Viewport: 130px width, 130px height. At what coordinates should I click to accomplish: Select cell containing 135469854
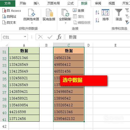coord(24,105)
